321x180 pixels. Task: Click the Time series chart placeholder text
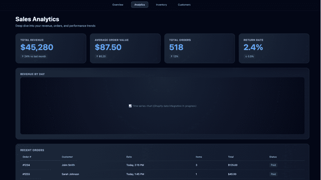coord(164,106)
